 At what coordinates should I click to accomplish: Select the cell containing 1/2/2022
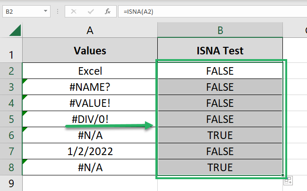tap(90, 151)
